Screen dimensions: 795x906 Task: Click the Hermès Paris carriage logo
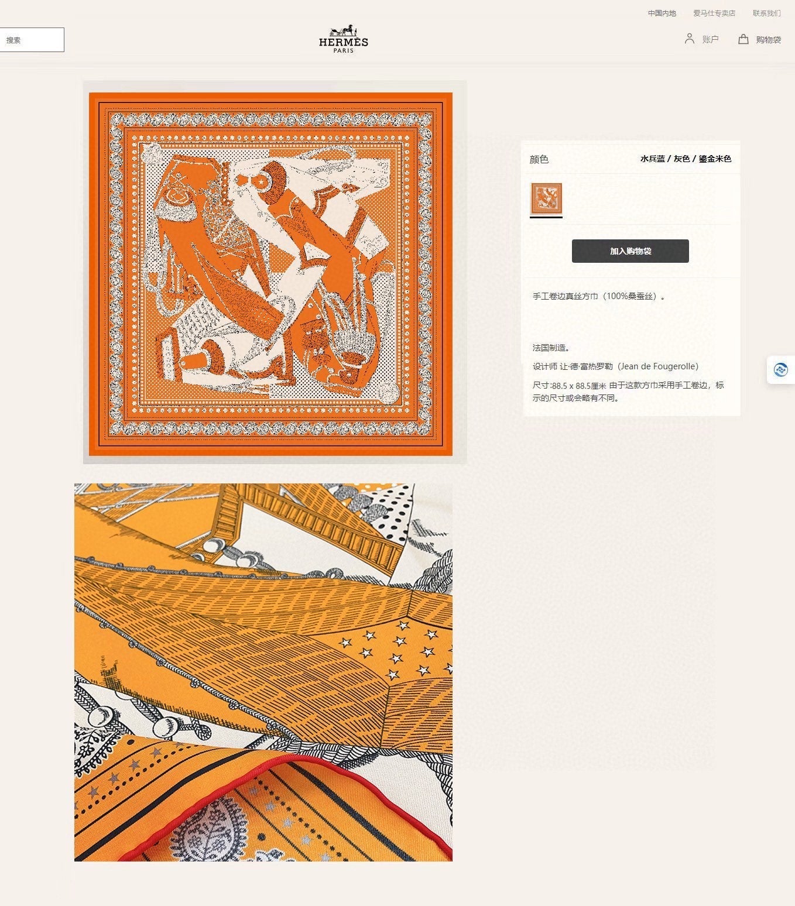[344, 39]
